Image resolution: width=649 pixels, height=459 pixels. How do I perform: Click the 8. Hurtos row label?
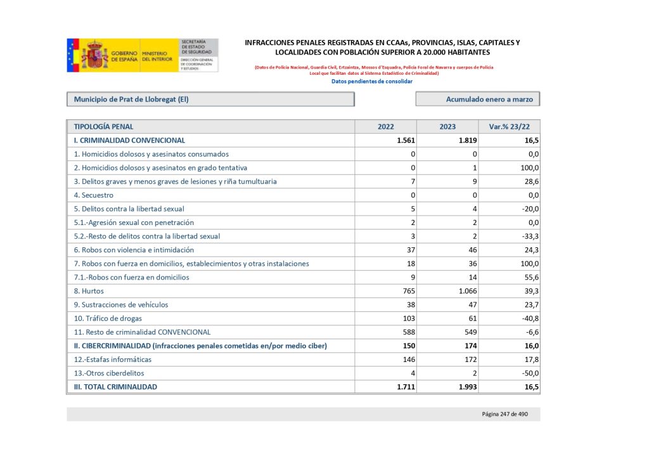(89, 291)
